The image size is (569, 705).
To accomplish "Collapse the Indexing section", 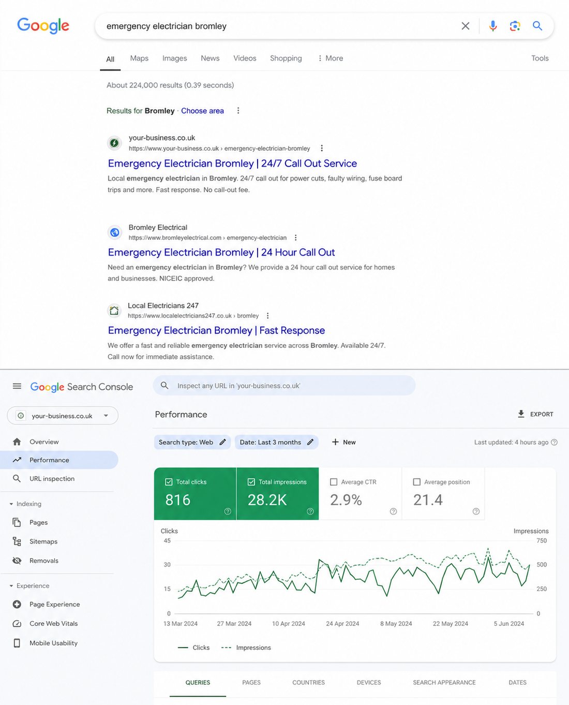I will pos(26,504).
